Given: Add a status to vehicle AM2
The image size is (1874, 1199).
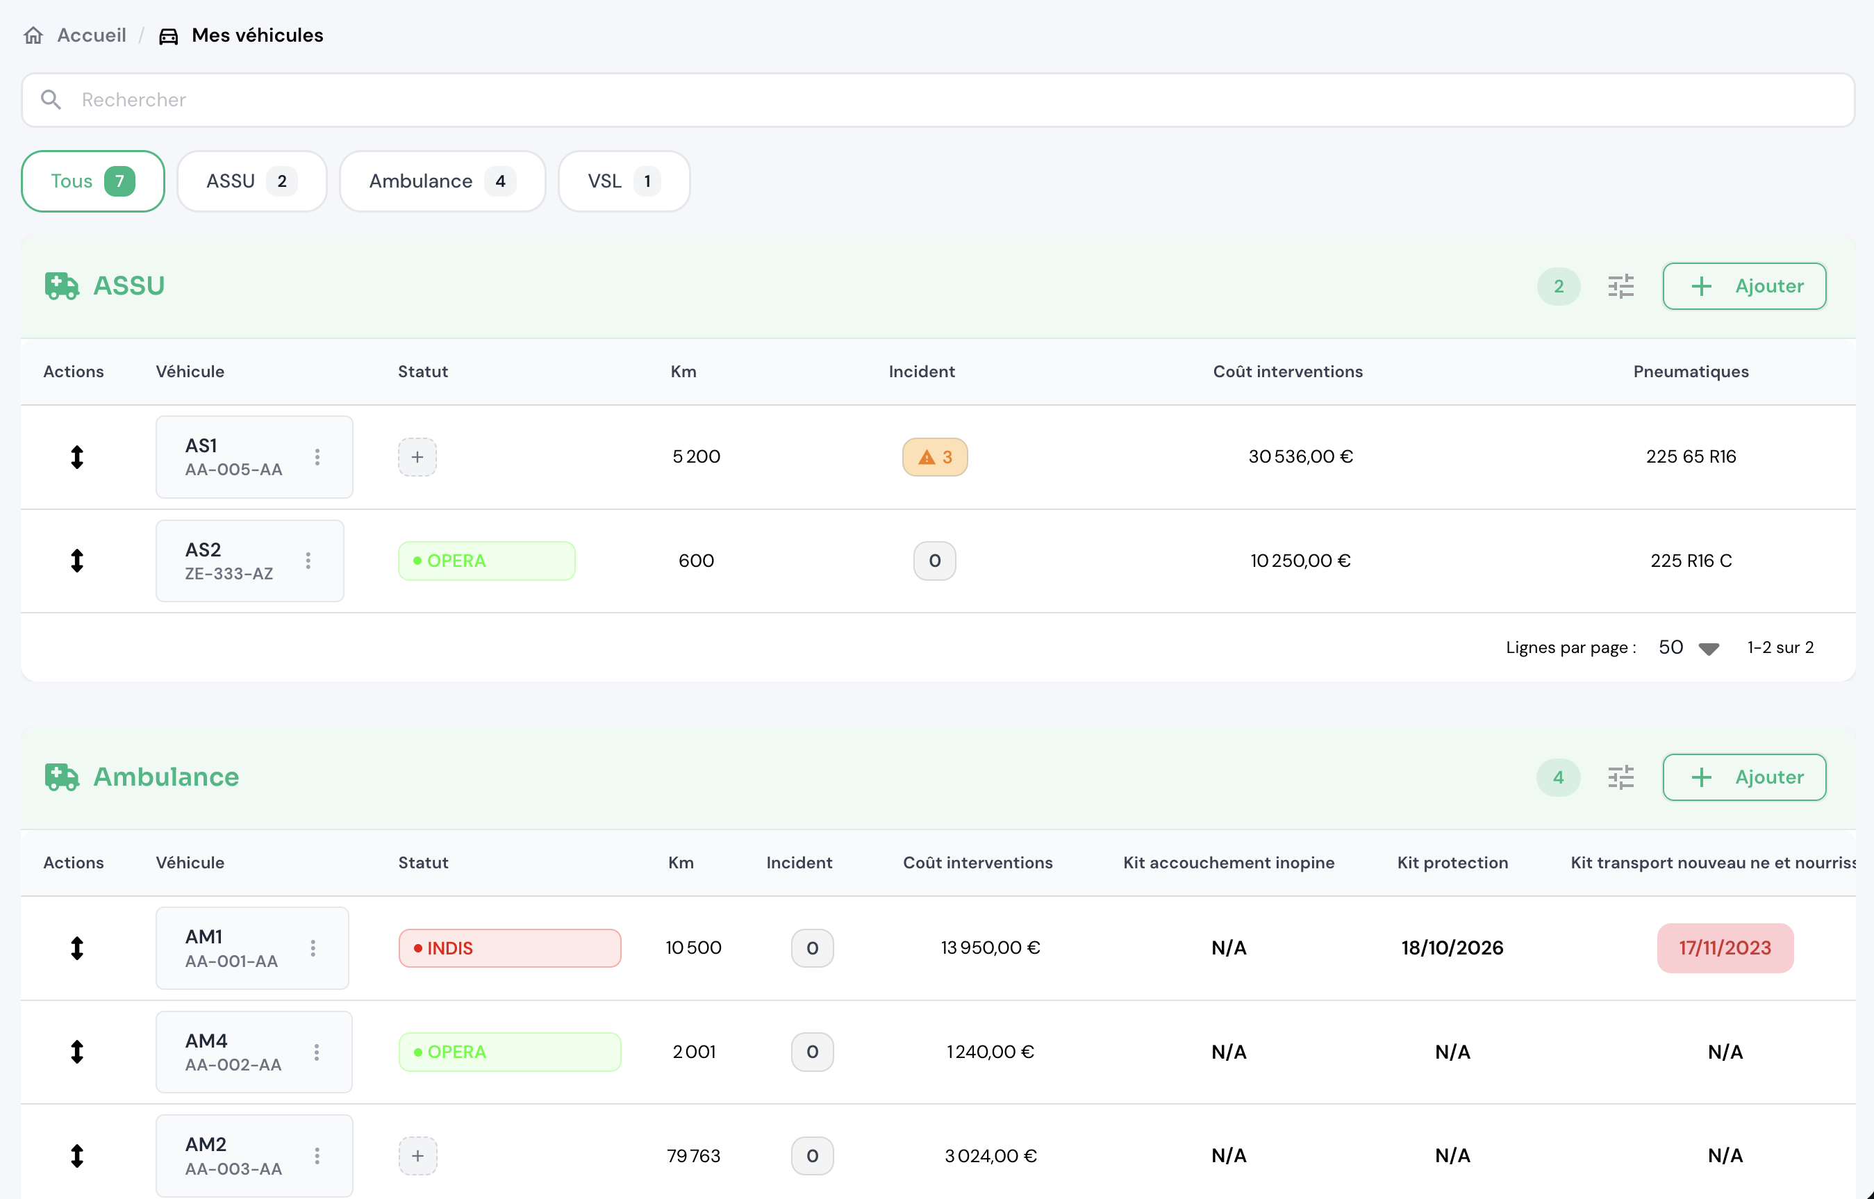Looking at the screenshot, I should pos(418,1155).
